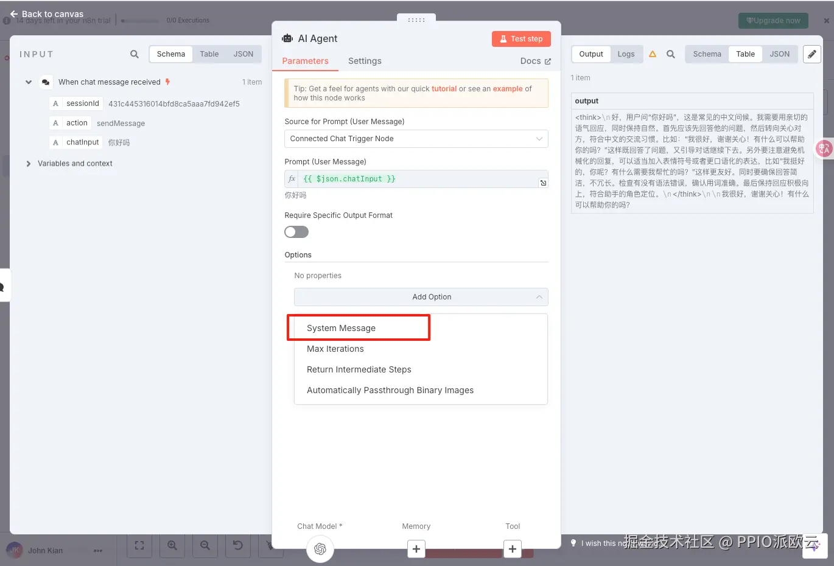Toggle Require Specific Output Format switch

pos(296,232)
